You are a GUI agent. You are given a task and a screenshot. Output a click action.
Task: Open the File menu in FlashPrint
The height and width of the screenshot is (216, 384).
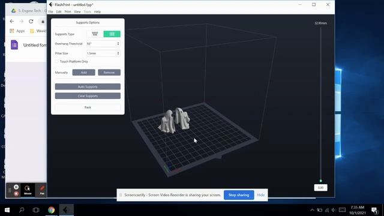pos(50,12)
